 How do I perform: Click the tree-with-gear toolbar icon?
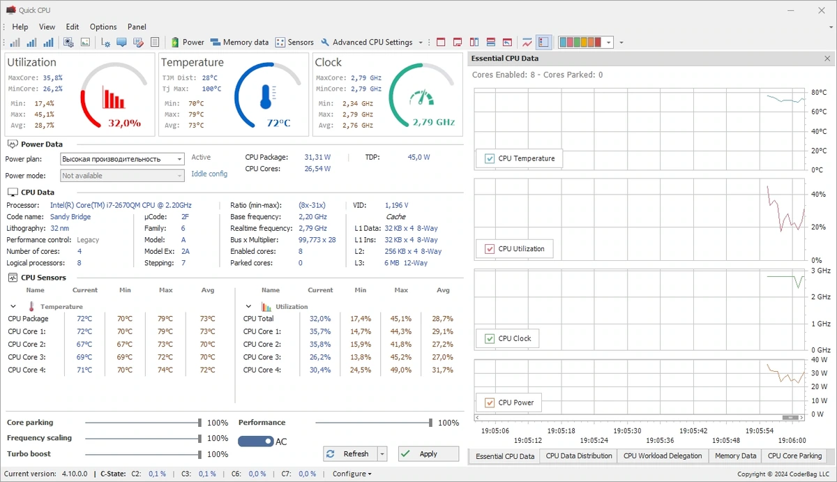[105, 43]
